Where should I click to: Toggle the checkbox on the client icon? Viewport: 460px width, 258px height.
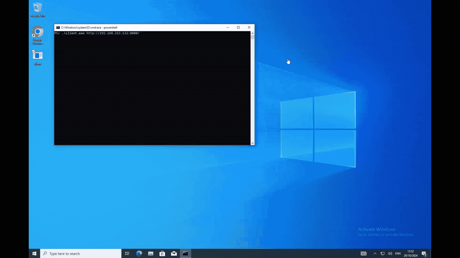34,52
